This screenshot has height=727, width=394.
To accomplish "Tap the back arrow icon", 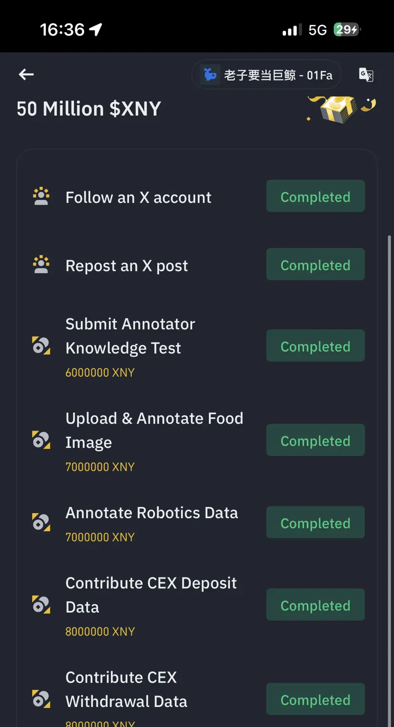I will click(26, 74).
